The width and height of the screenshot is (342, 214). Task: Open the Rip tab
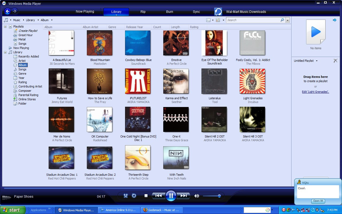[x=143, y=12]
